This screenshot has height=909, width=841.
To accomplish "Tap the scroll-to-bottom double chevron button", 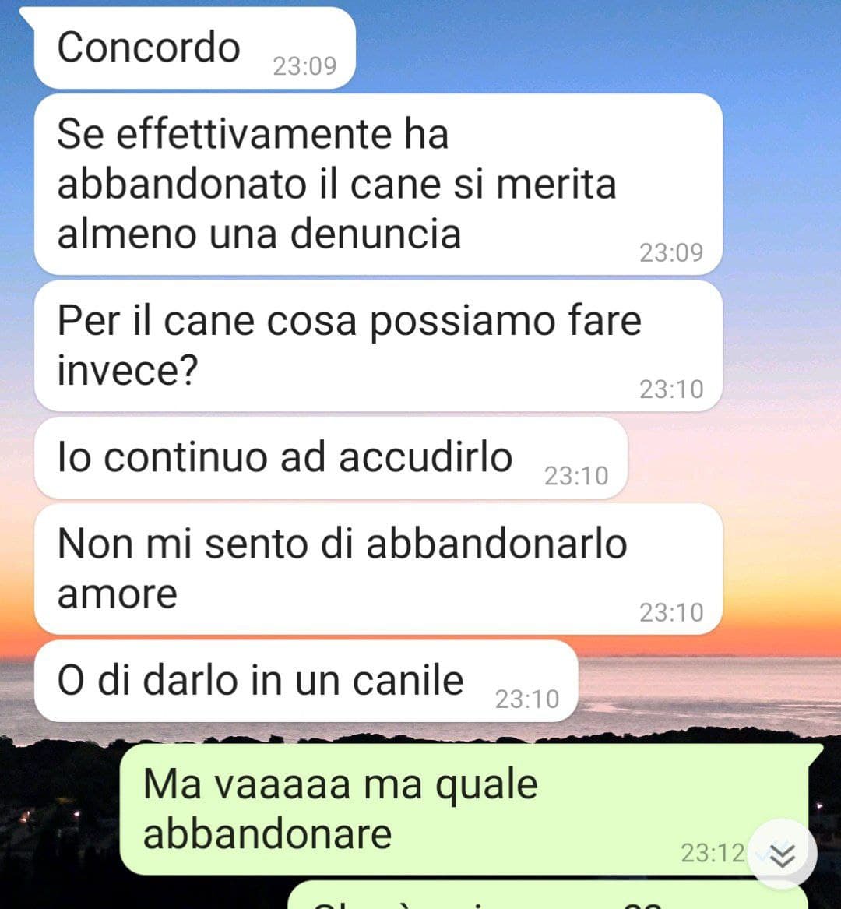I will [x=782, y=854].
